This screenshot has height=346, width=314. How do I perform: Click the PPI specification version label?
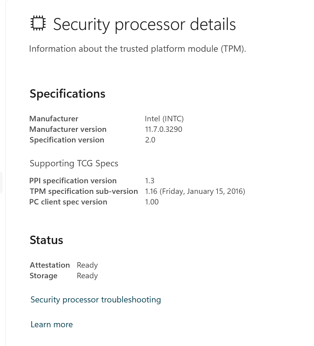tap(73, 181)
